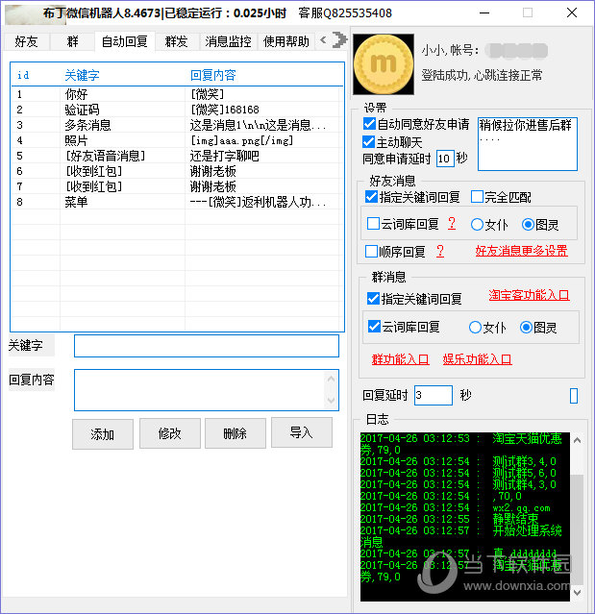Click the gold coin avatar image

point(384,64)
